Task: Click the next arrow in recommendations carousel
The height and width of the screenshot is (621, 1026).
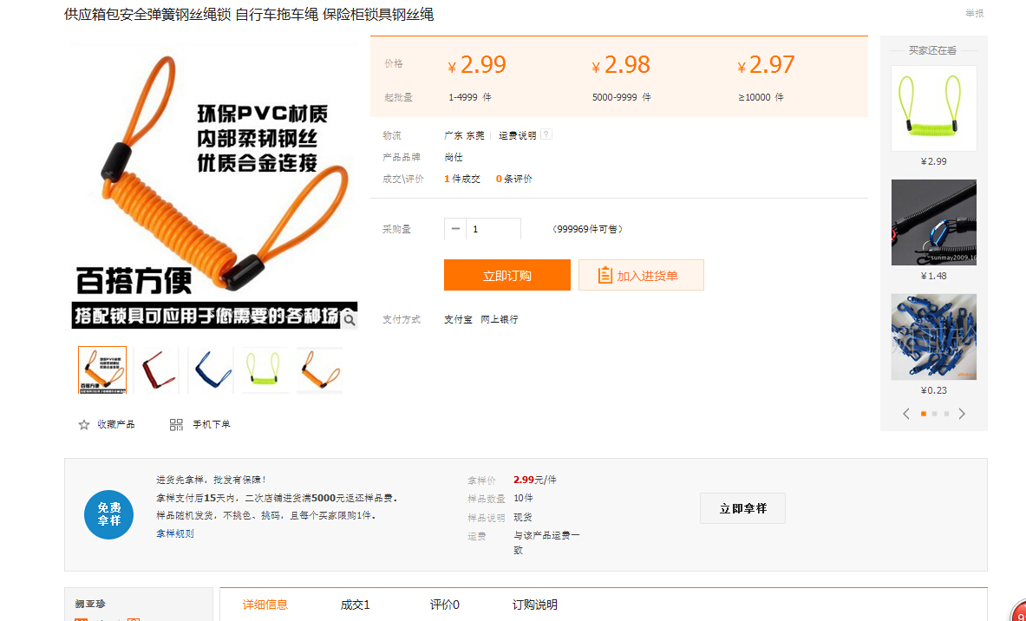Action: point(962,414)
